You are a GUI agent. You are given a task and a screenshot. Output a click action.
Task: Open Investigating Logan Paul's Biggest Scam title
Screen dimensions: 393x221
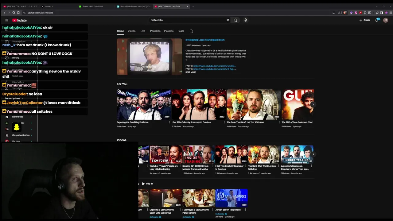(205, 40)
